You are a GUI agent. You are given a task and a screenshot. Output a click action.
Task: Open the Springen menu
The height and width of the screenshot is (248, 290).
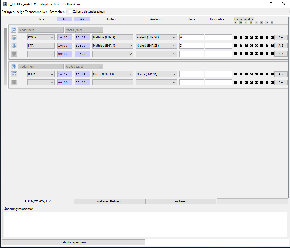click(x=8, y=12)
